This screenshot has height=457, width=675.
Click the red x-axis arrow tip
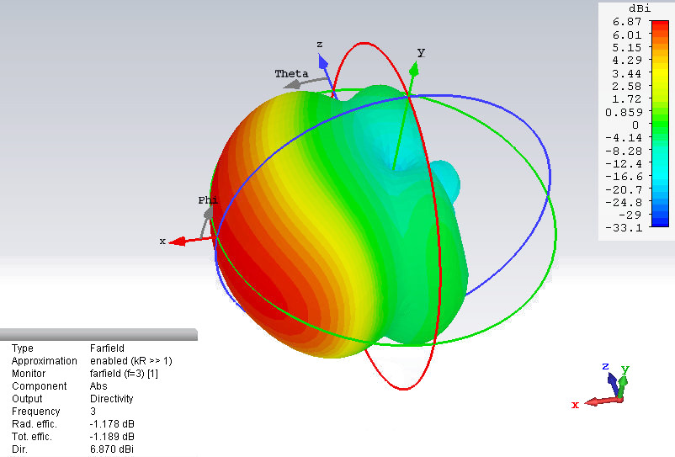click(175, 242)
